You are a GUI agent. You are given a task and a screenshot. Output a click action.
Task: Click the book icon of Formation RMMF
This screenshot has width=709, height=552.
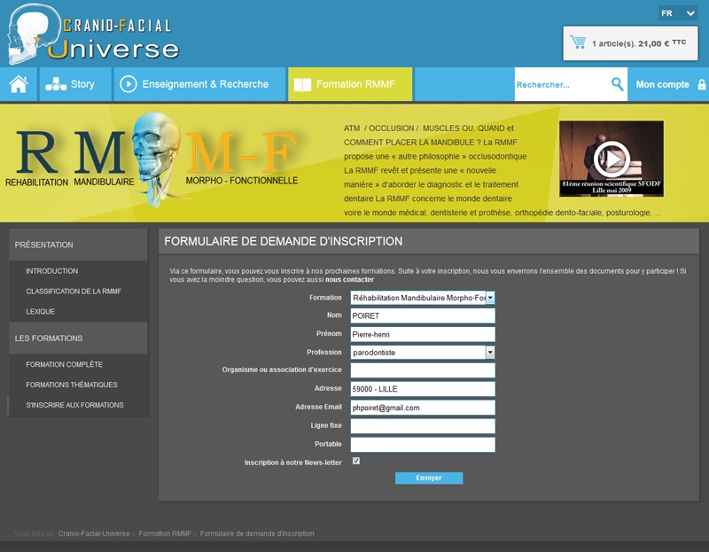click(302, 84)
